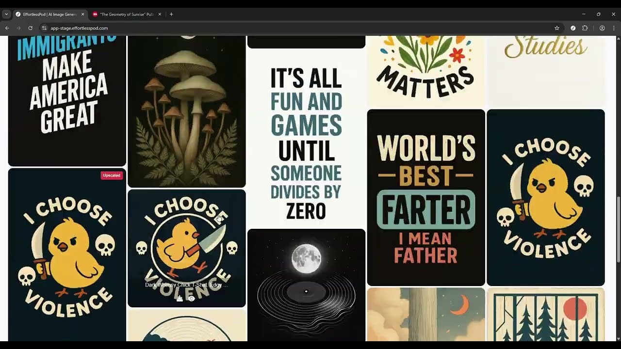
Task: Open the tab search chevron
Action: click(6, 14)
